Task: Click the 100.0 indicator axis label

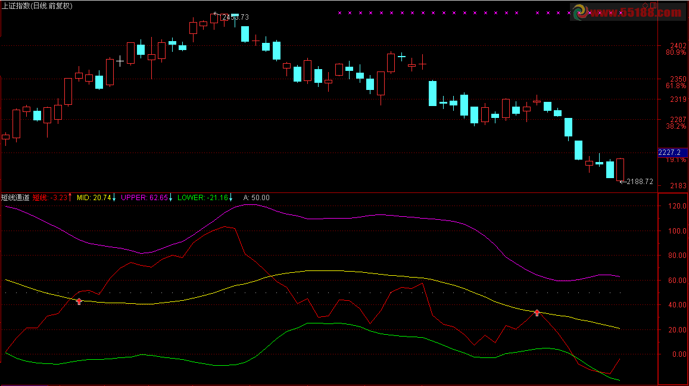Action: 677,231
